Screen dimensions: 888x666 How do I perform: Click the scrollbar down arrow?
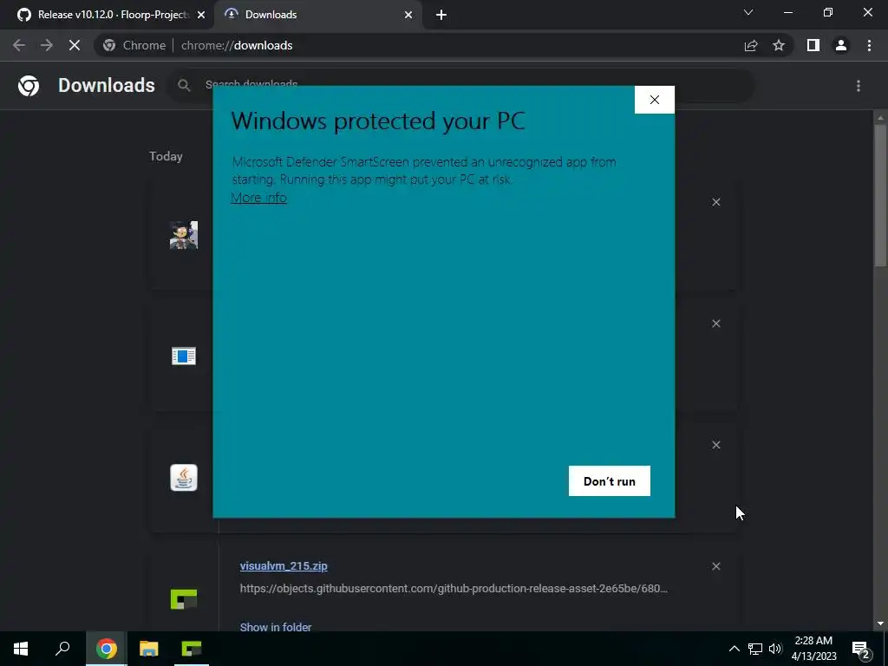pyautogui.click(x=880, y=624)
